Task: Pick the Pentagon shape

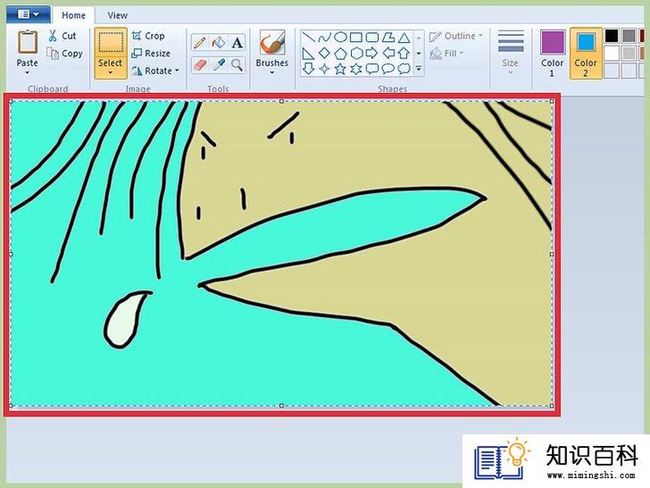Action: (340, 53)
